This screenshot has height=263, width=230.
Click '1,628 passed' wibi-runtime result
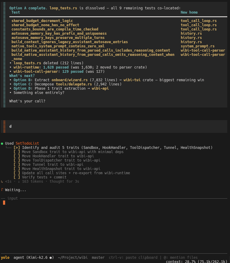tap(56, 67)
